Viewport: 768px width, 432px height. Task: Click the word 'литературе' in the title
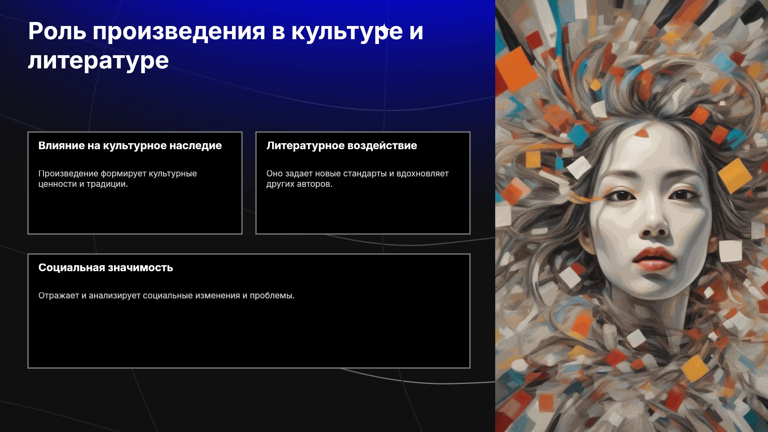click(x=98, y=61)
